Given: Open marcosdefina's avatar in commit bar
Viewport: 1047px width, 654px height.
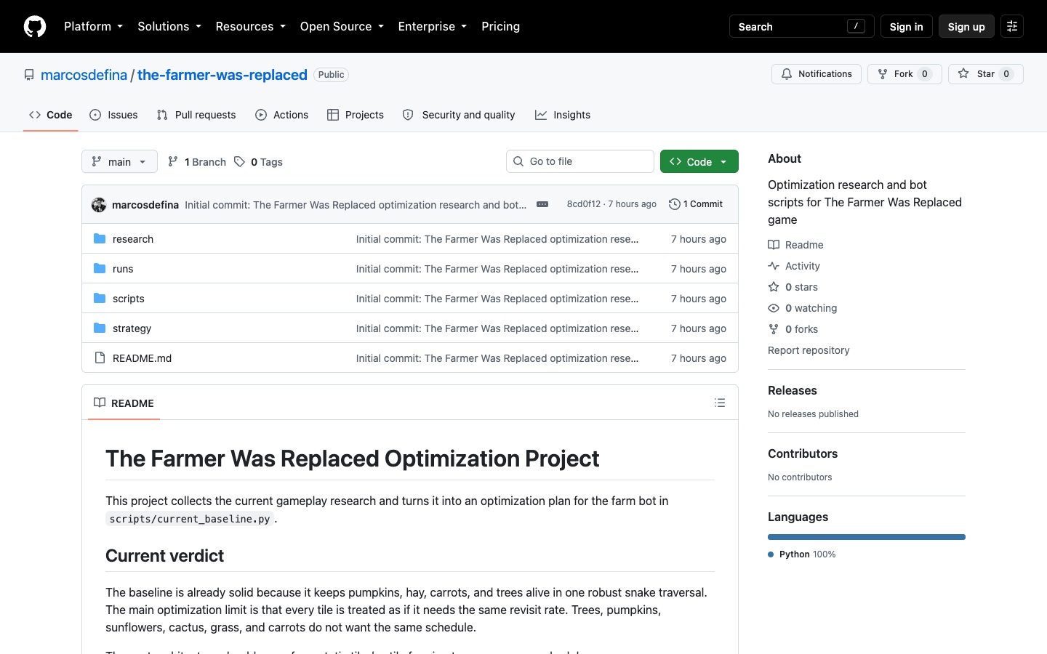Looking at the screenshot, I should (x=99, y=205).
